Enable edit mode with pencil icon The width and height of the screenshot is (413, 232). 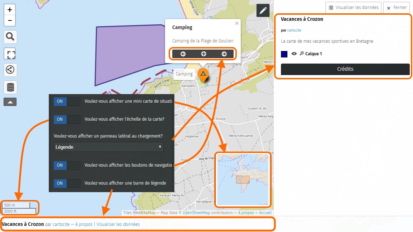tap(263, 11)
